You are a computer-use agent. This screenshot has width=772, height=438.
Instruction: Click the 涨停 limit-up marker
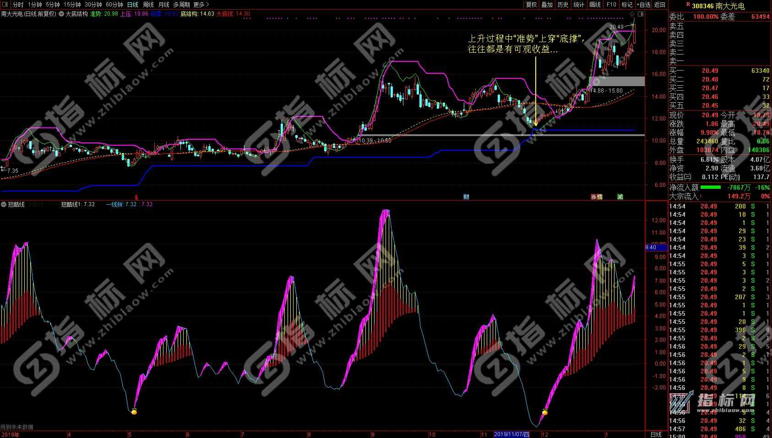click(596, 197)
